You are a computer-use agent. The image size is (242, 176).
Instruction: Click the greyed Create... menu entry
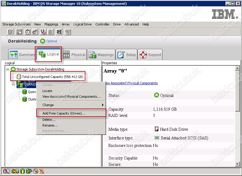(71, 85)
